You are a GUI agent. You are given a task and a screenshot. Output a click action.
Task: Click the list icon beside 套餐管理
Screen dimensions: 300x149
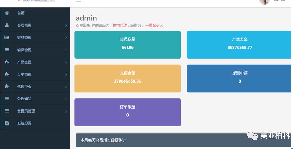[x=7, y=49]
